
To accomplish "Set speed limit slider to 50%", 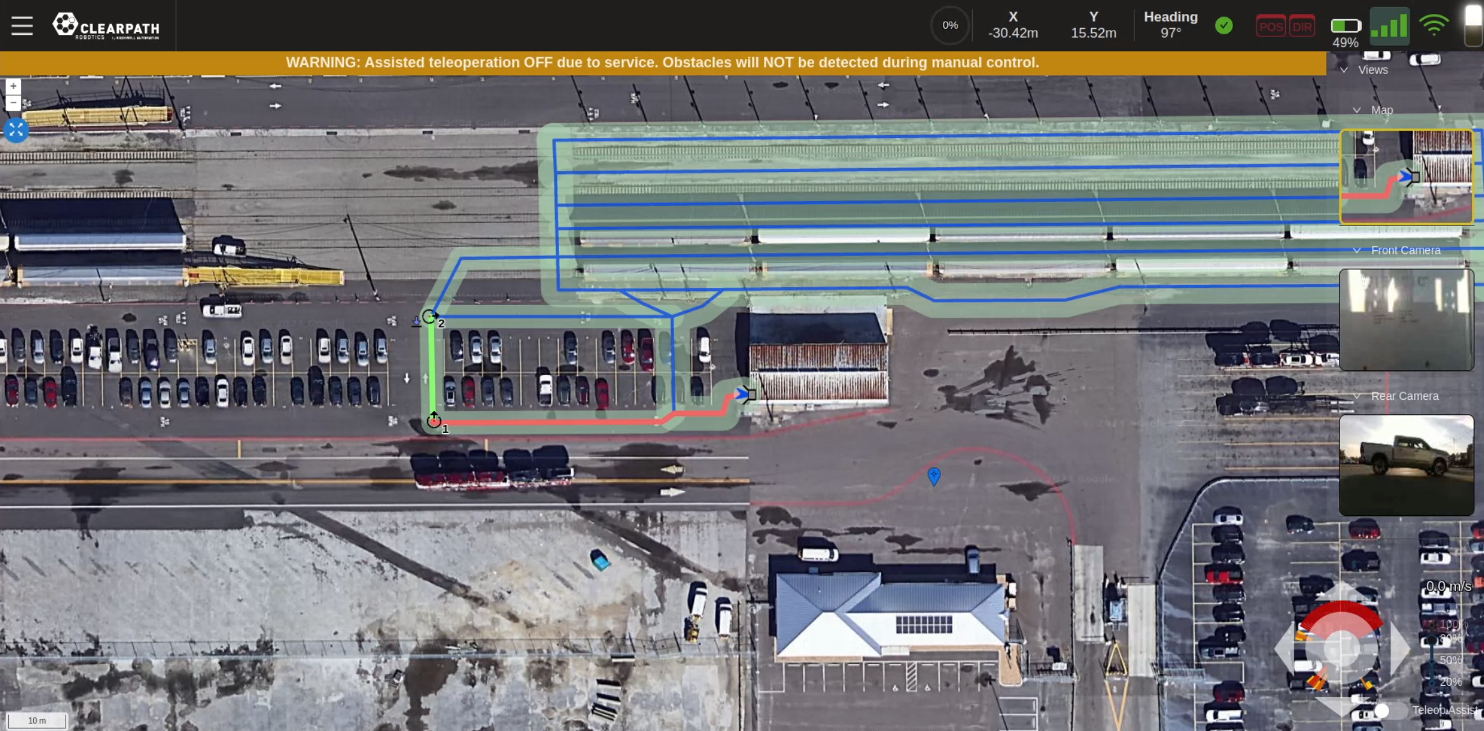I will click(x=1432, y=660).
